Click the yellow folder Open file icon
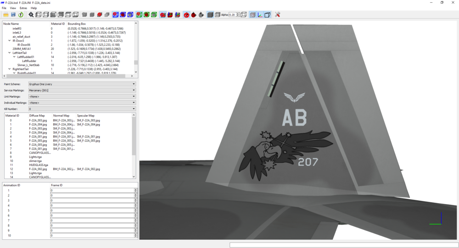This screenshot has width=459, height=248. (6, 15)
